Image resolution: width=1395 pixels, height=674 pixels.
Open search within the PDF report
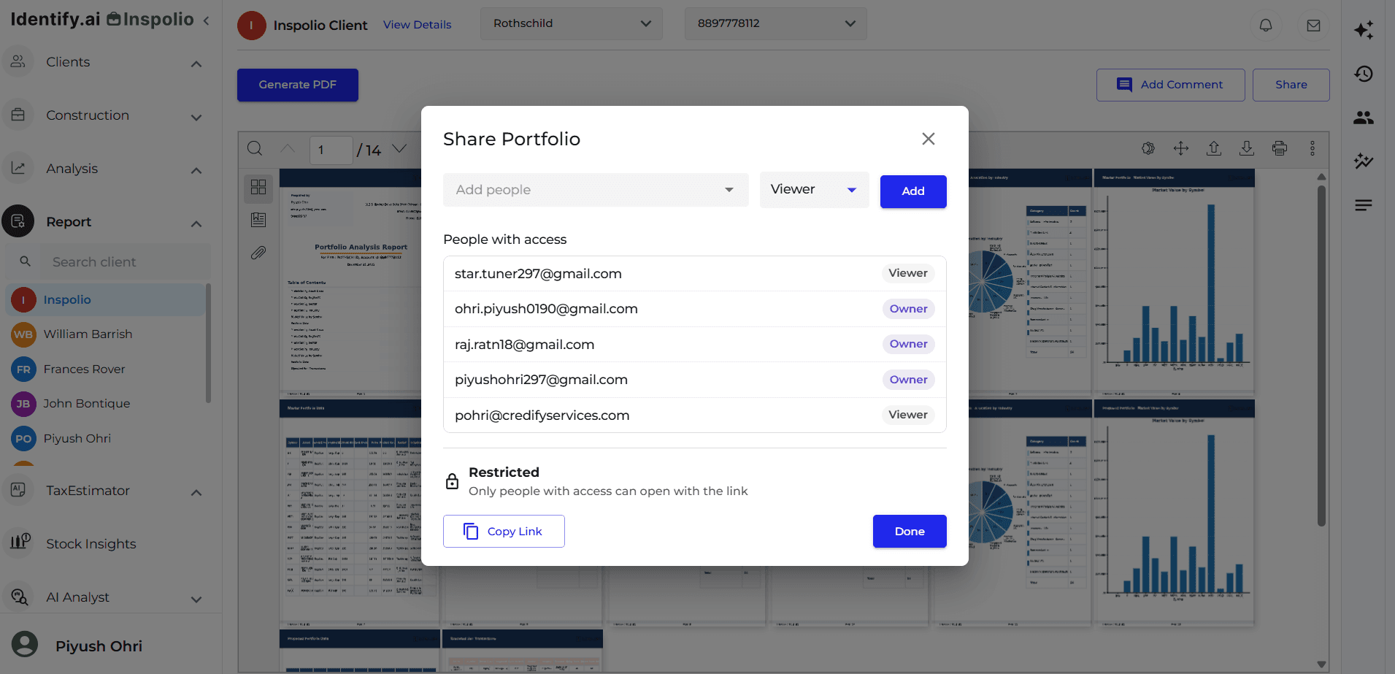[255, 148]
